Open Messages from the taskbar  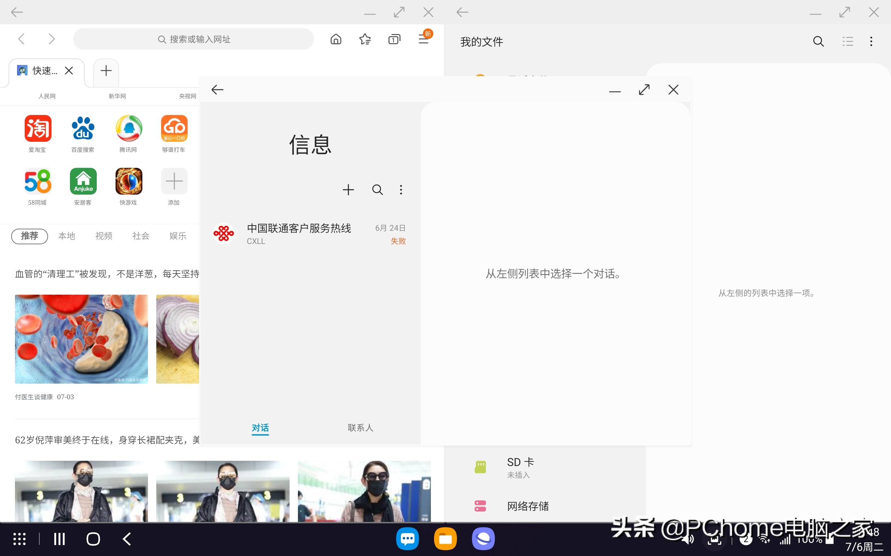point(408,538)
